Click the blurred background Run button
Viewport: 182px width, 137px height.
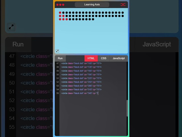(x=18, y=44)
